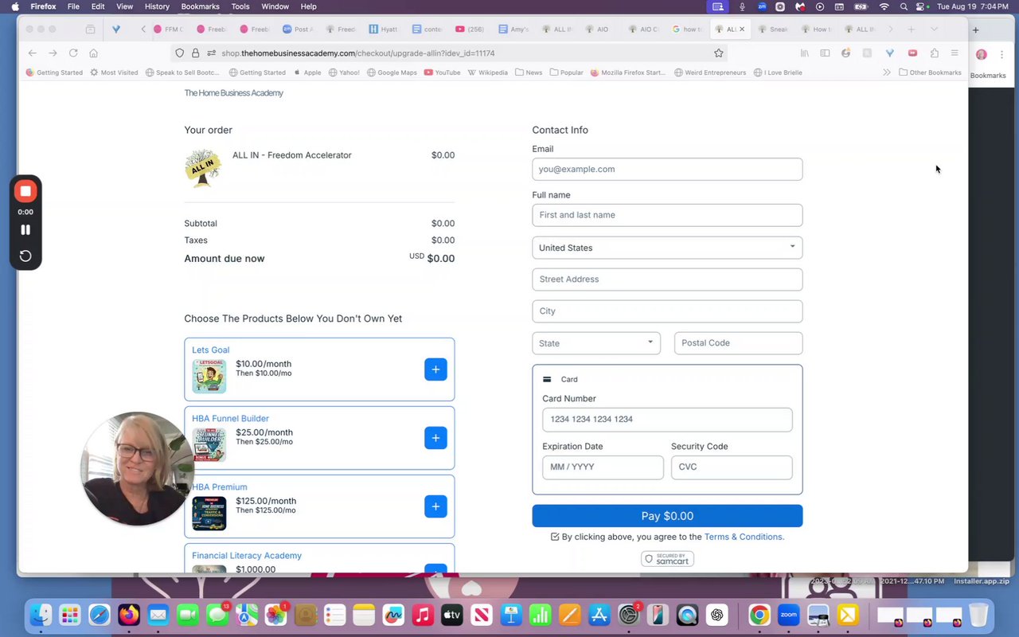This screenshot has height=637, width=1019.
Task: Go to the Firefox home page
Action: pos(93,53)
